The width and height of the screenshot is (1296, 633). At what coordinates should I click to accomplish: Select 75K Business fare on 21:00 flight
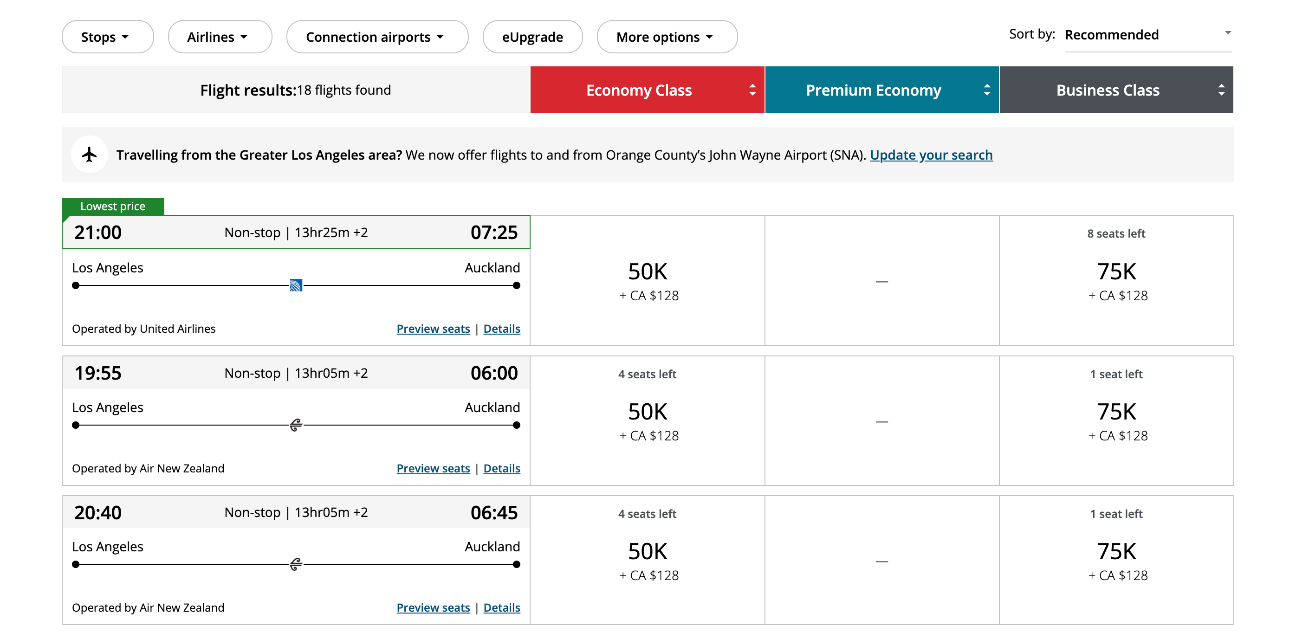pos(1116,280)
